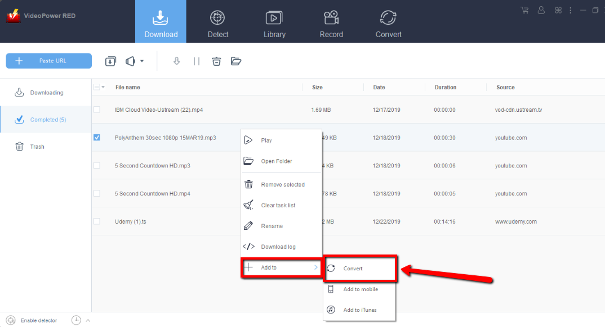The image size is (605, 327).
Task: Tick the Udemy (1).ts checkbox
Action: coord(97,221)
